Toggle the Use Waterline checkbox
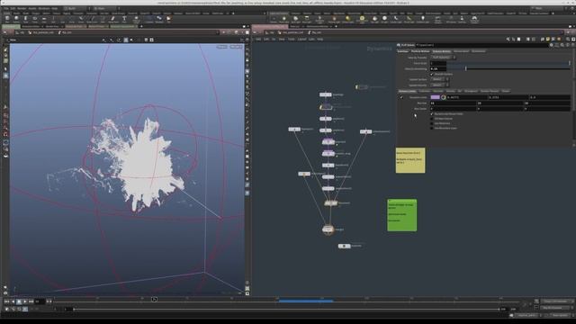This screenshot has width=576, height=324. tap(432, 123)
